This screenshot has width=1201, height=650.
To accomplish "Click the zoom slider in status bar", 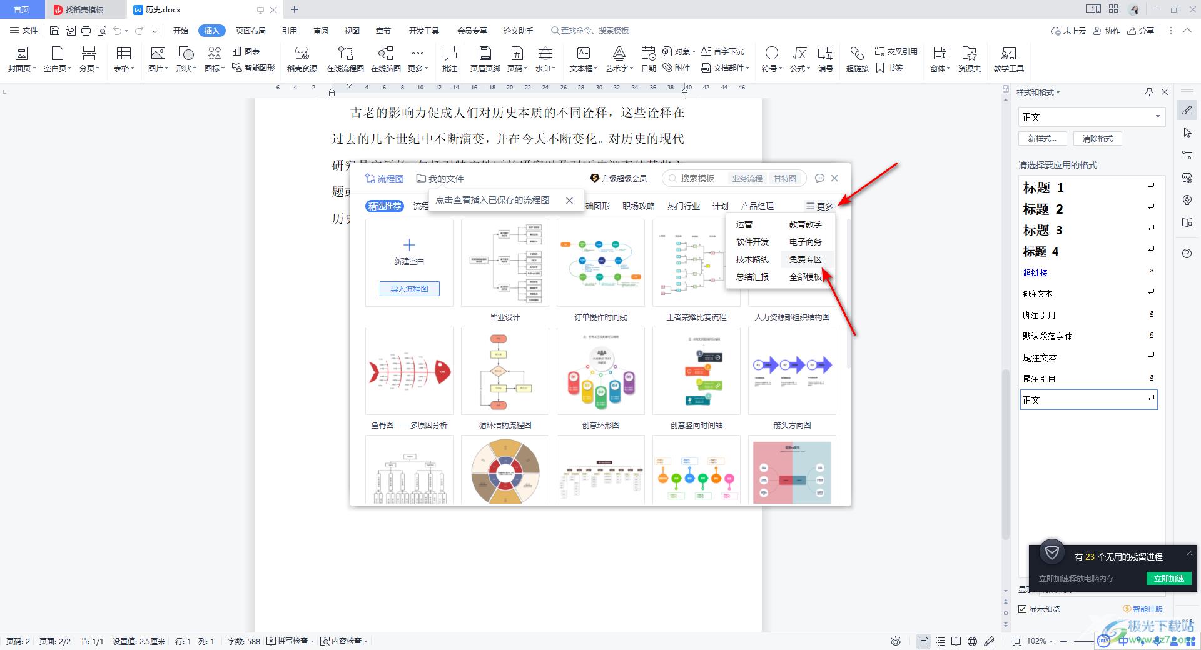I will [1083, 641].
